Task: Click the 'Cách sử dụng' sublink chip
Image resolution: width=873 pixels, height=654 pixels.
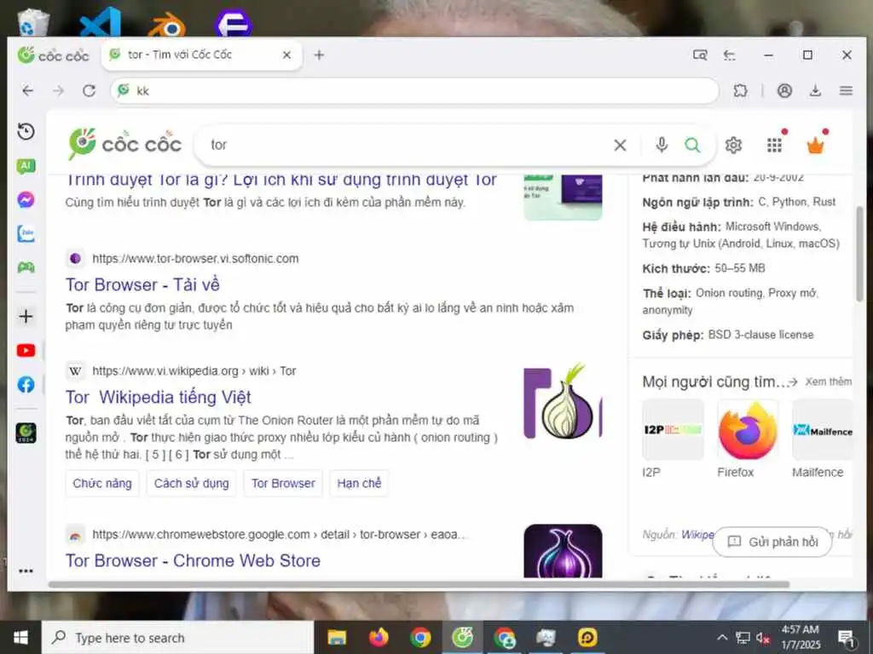Action: pyautogui.click(x=192, y=484)
